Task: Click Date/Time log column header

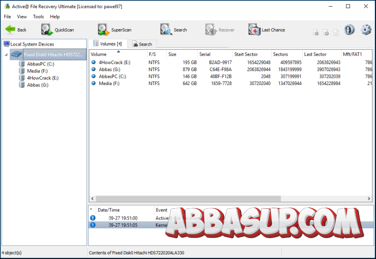Action: [124, 210]
